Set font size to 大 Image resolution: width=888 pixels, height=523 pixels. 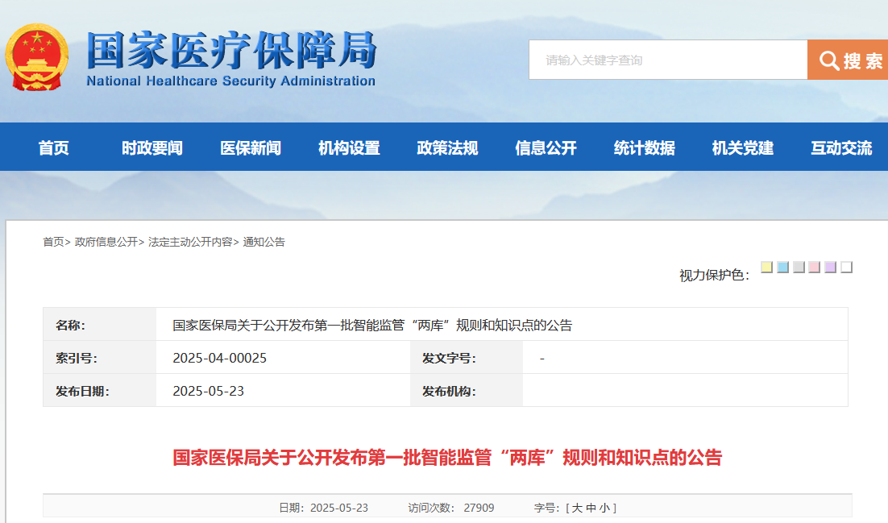[x=577, y=508]
